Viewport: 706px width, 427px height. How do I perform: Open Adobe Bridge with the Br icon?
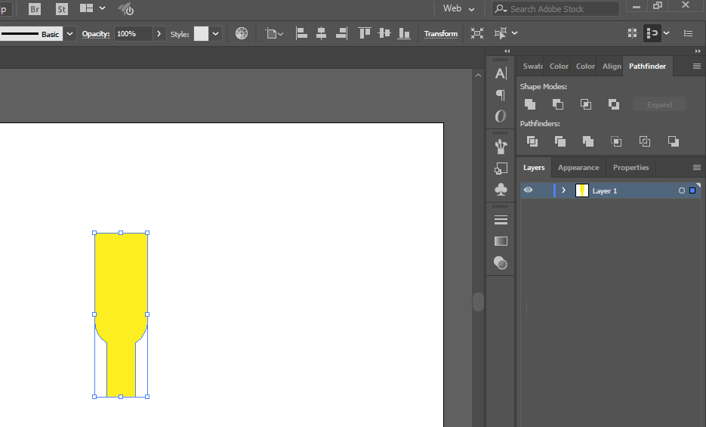pos(35,9)
